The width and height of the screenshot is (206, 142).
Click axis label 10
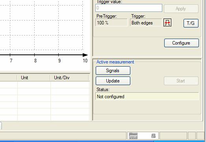(85, 61)
